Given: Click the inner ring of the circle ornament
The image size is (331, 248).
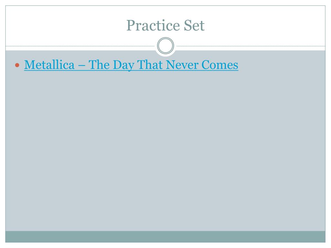Looking at the screenshot, I should 165,46.
